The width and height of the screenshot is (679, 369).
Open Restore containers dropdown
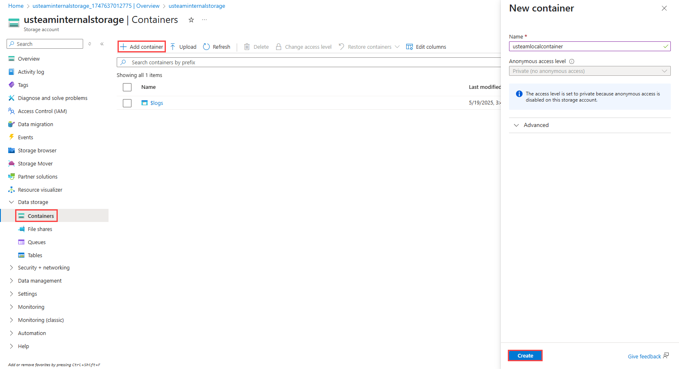369,47
